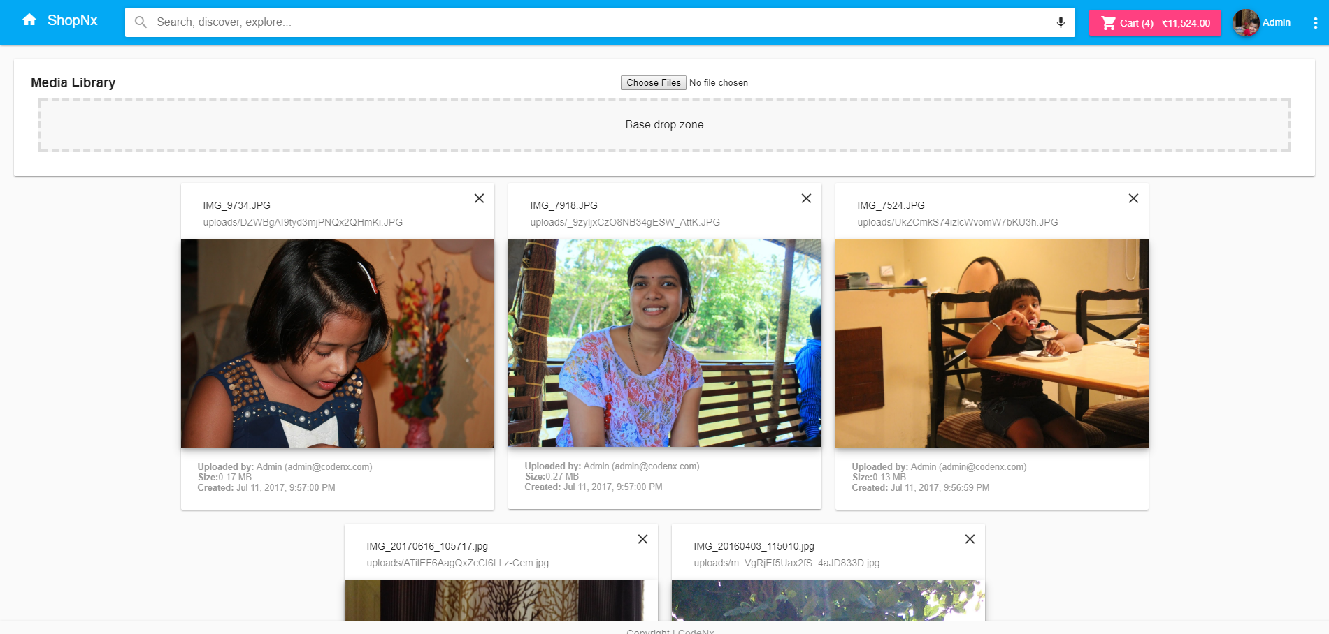Viewport: 1329px width, 634px height.
Task: Open the Admin account link
Action: 1276,23
